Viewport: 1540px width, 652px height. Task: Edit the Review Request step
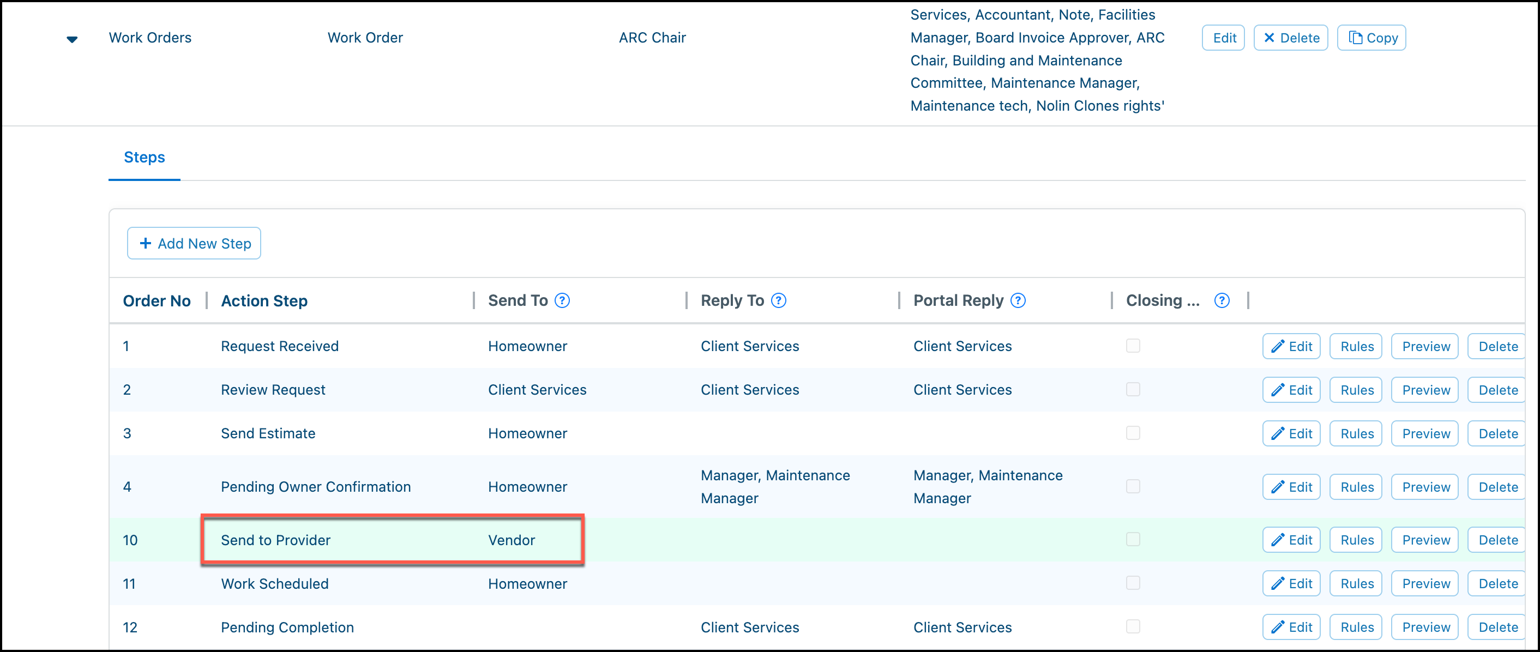(x=1291, y=390)
